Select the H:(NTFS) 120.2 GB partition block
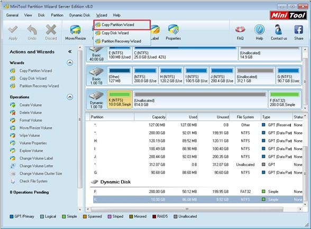Image resolution: width=311 pixels, height=229 pixels. 171,76
